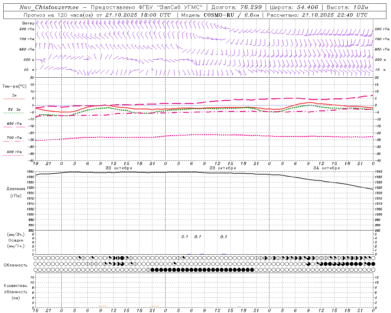Click the 10 м wind level label on left
The width and height of the screenshot is (391, 313).
click(x=29, y=70)
